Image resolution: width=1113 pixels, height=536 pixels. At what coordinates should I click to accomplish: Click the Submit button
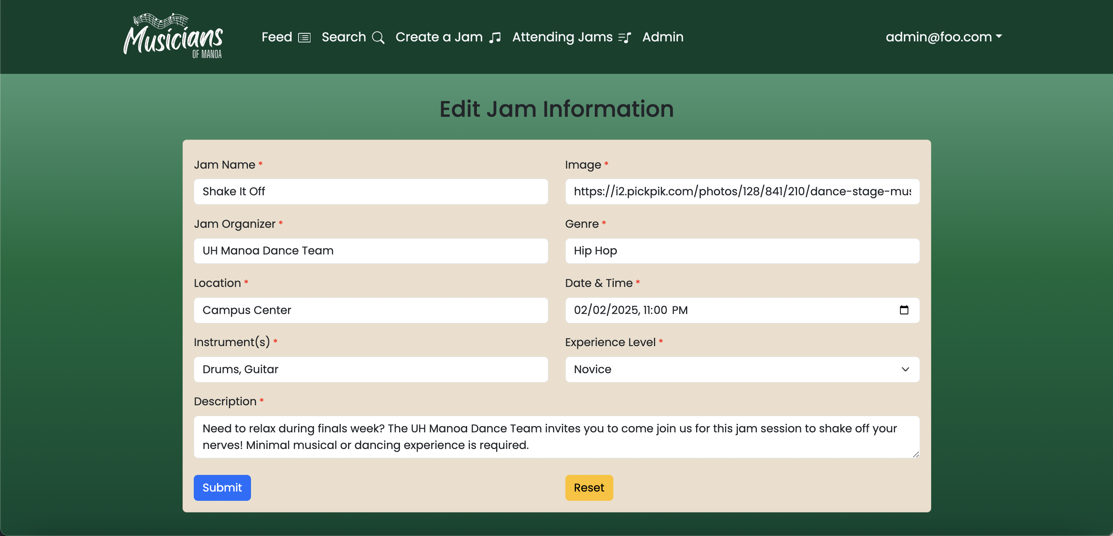(x=222, y=488)
